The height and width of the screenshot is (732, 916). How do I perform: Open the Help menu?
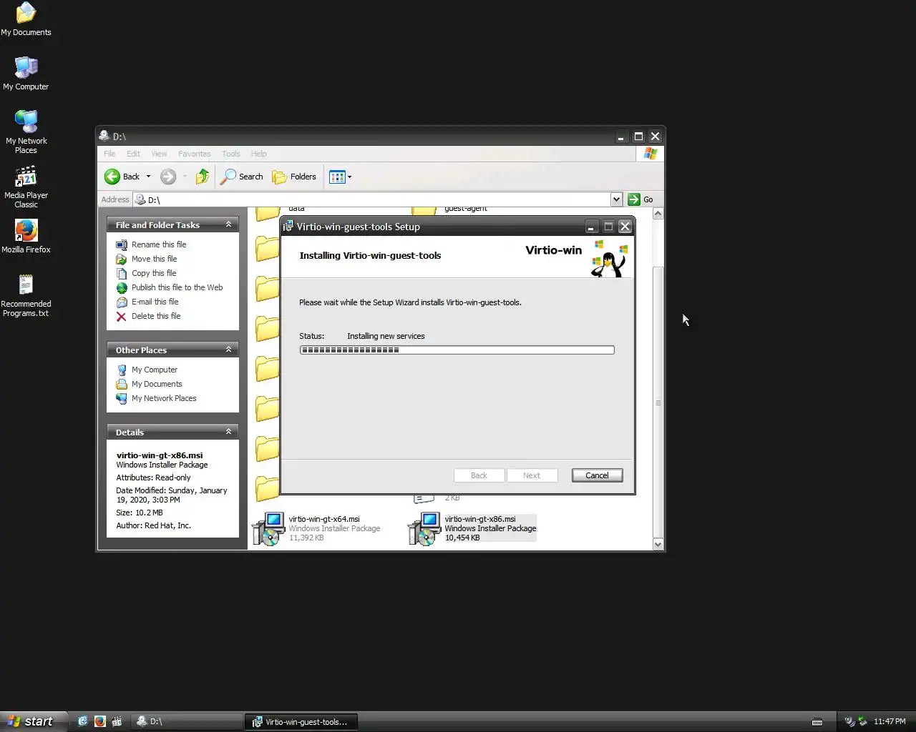click(x=258, y=154)
